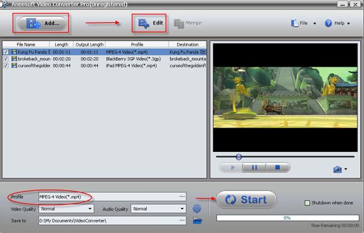Click the Add video files button
364x233 pixels.
tap(42, 23)
